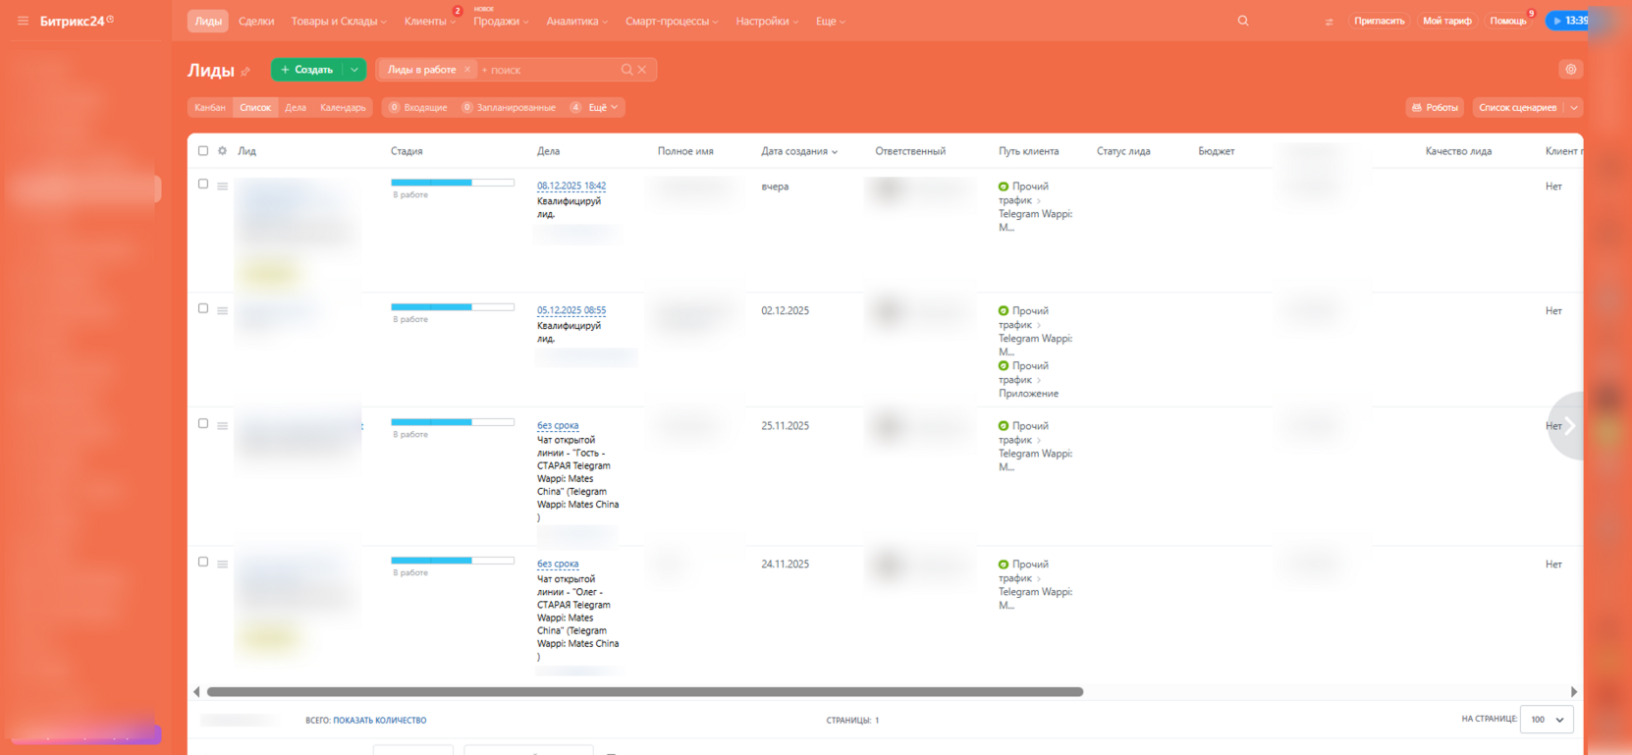This screenshot has width=1632, height=755.
Task: Click the 'Показать количество' link
Action: point(379,721)
